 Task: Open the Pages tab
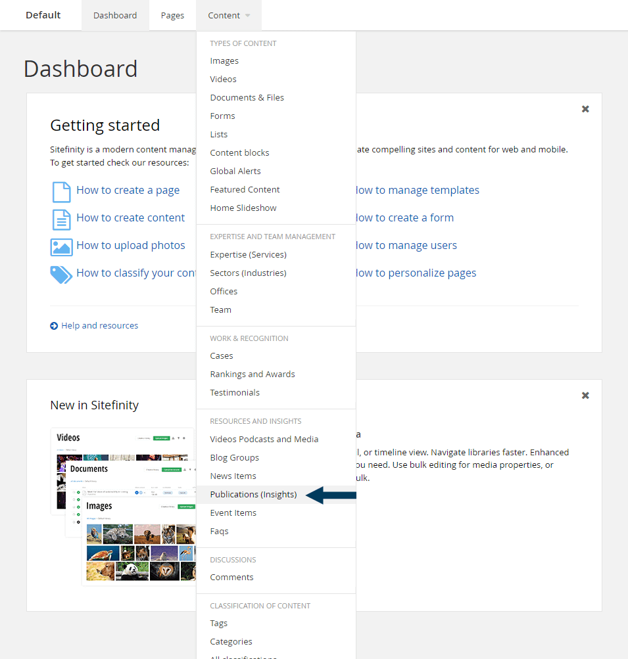(172, 16)
